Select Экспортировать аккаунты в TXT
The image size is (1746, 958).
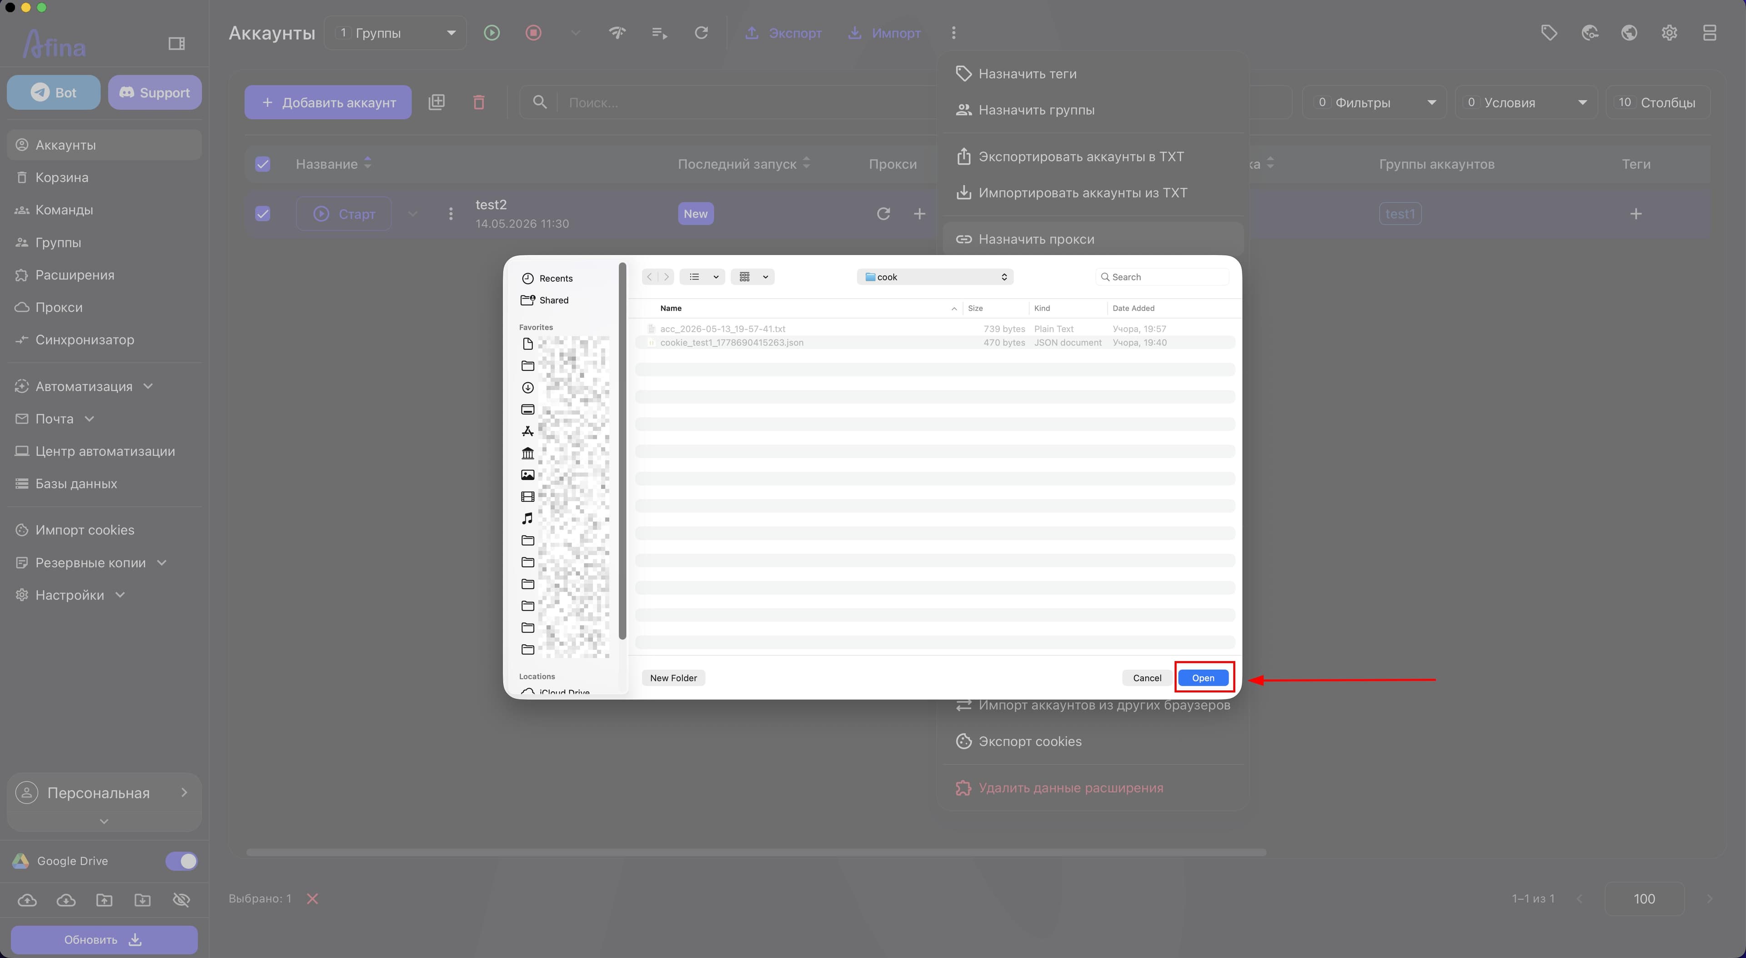1093,156
